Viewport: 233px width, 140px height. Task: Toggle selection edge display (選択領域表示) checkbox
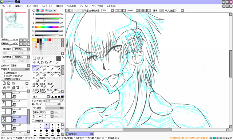pyautogui.click(x=85, y=11)
